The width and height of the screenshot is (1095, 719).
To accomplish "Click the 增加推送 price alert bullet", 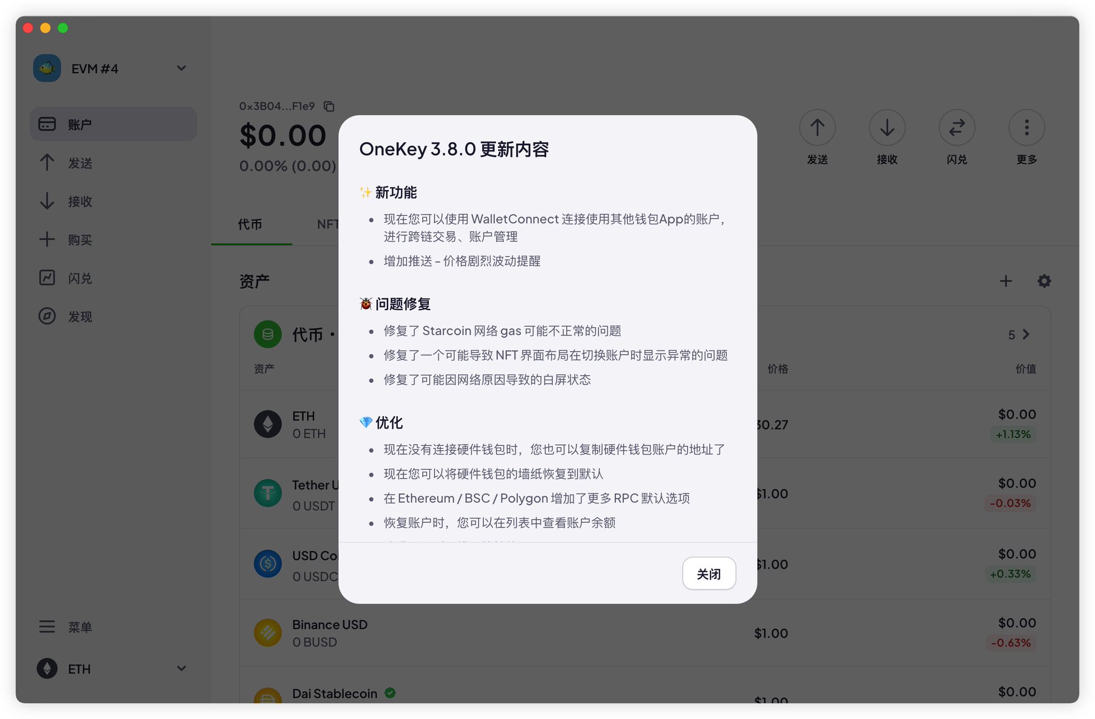I will (x=462, y=261).
